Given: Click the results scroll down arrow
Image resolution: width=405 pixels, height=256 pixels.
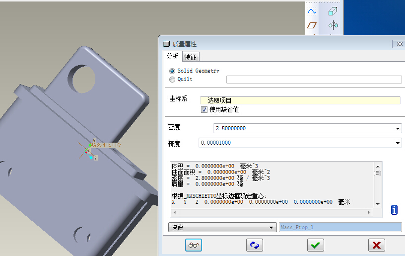Looking at the screenshot, I should click(378, 204).
